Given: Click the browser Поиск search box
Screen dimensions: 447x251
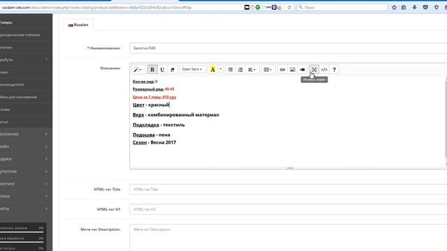Looking at the screenshot, I should (342, 8).
